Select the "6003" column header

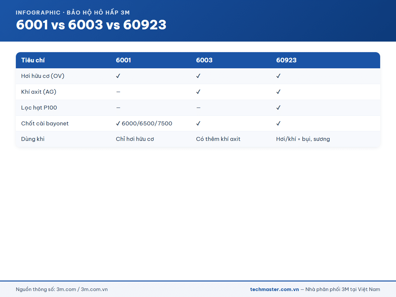click(204, 60)
